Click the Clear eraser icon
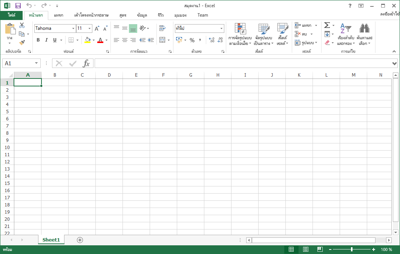The height and width of the screenshot is (254, 400). coord(327,43)
